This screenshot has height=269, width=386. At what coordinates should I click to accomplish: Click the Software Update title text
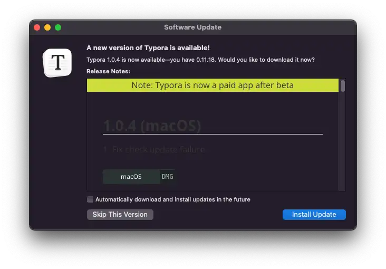[x=193, y=27]
